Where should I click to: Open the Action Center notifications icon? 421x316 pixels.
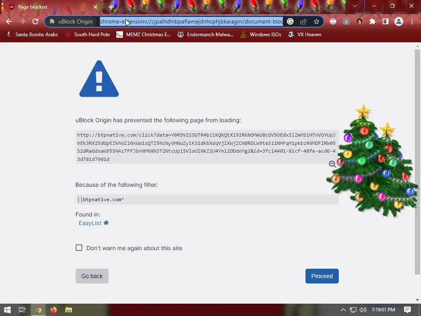(407, 310)
